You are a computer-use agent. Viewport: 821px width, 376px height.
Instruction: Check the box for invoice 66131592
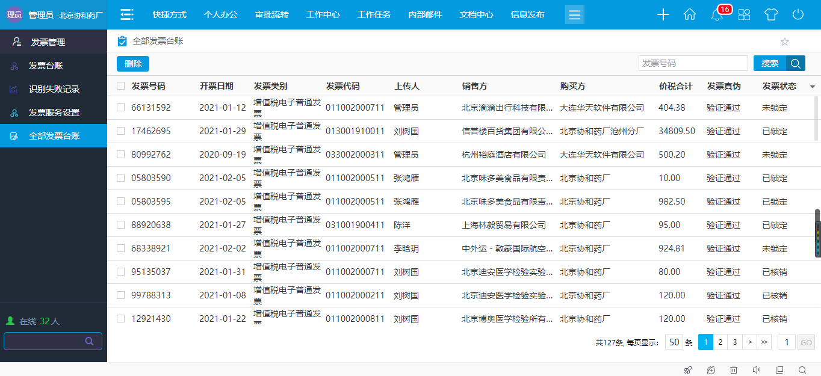pyautogui.click(x=121, y=108)
